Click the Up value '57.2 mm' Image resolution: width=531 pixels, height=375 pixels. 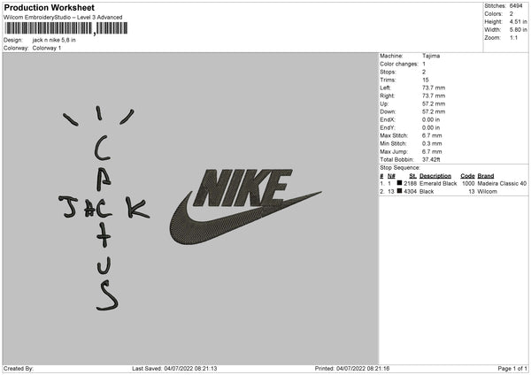[x=434, y=103]
